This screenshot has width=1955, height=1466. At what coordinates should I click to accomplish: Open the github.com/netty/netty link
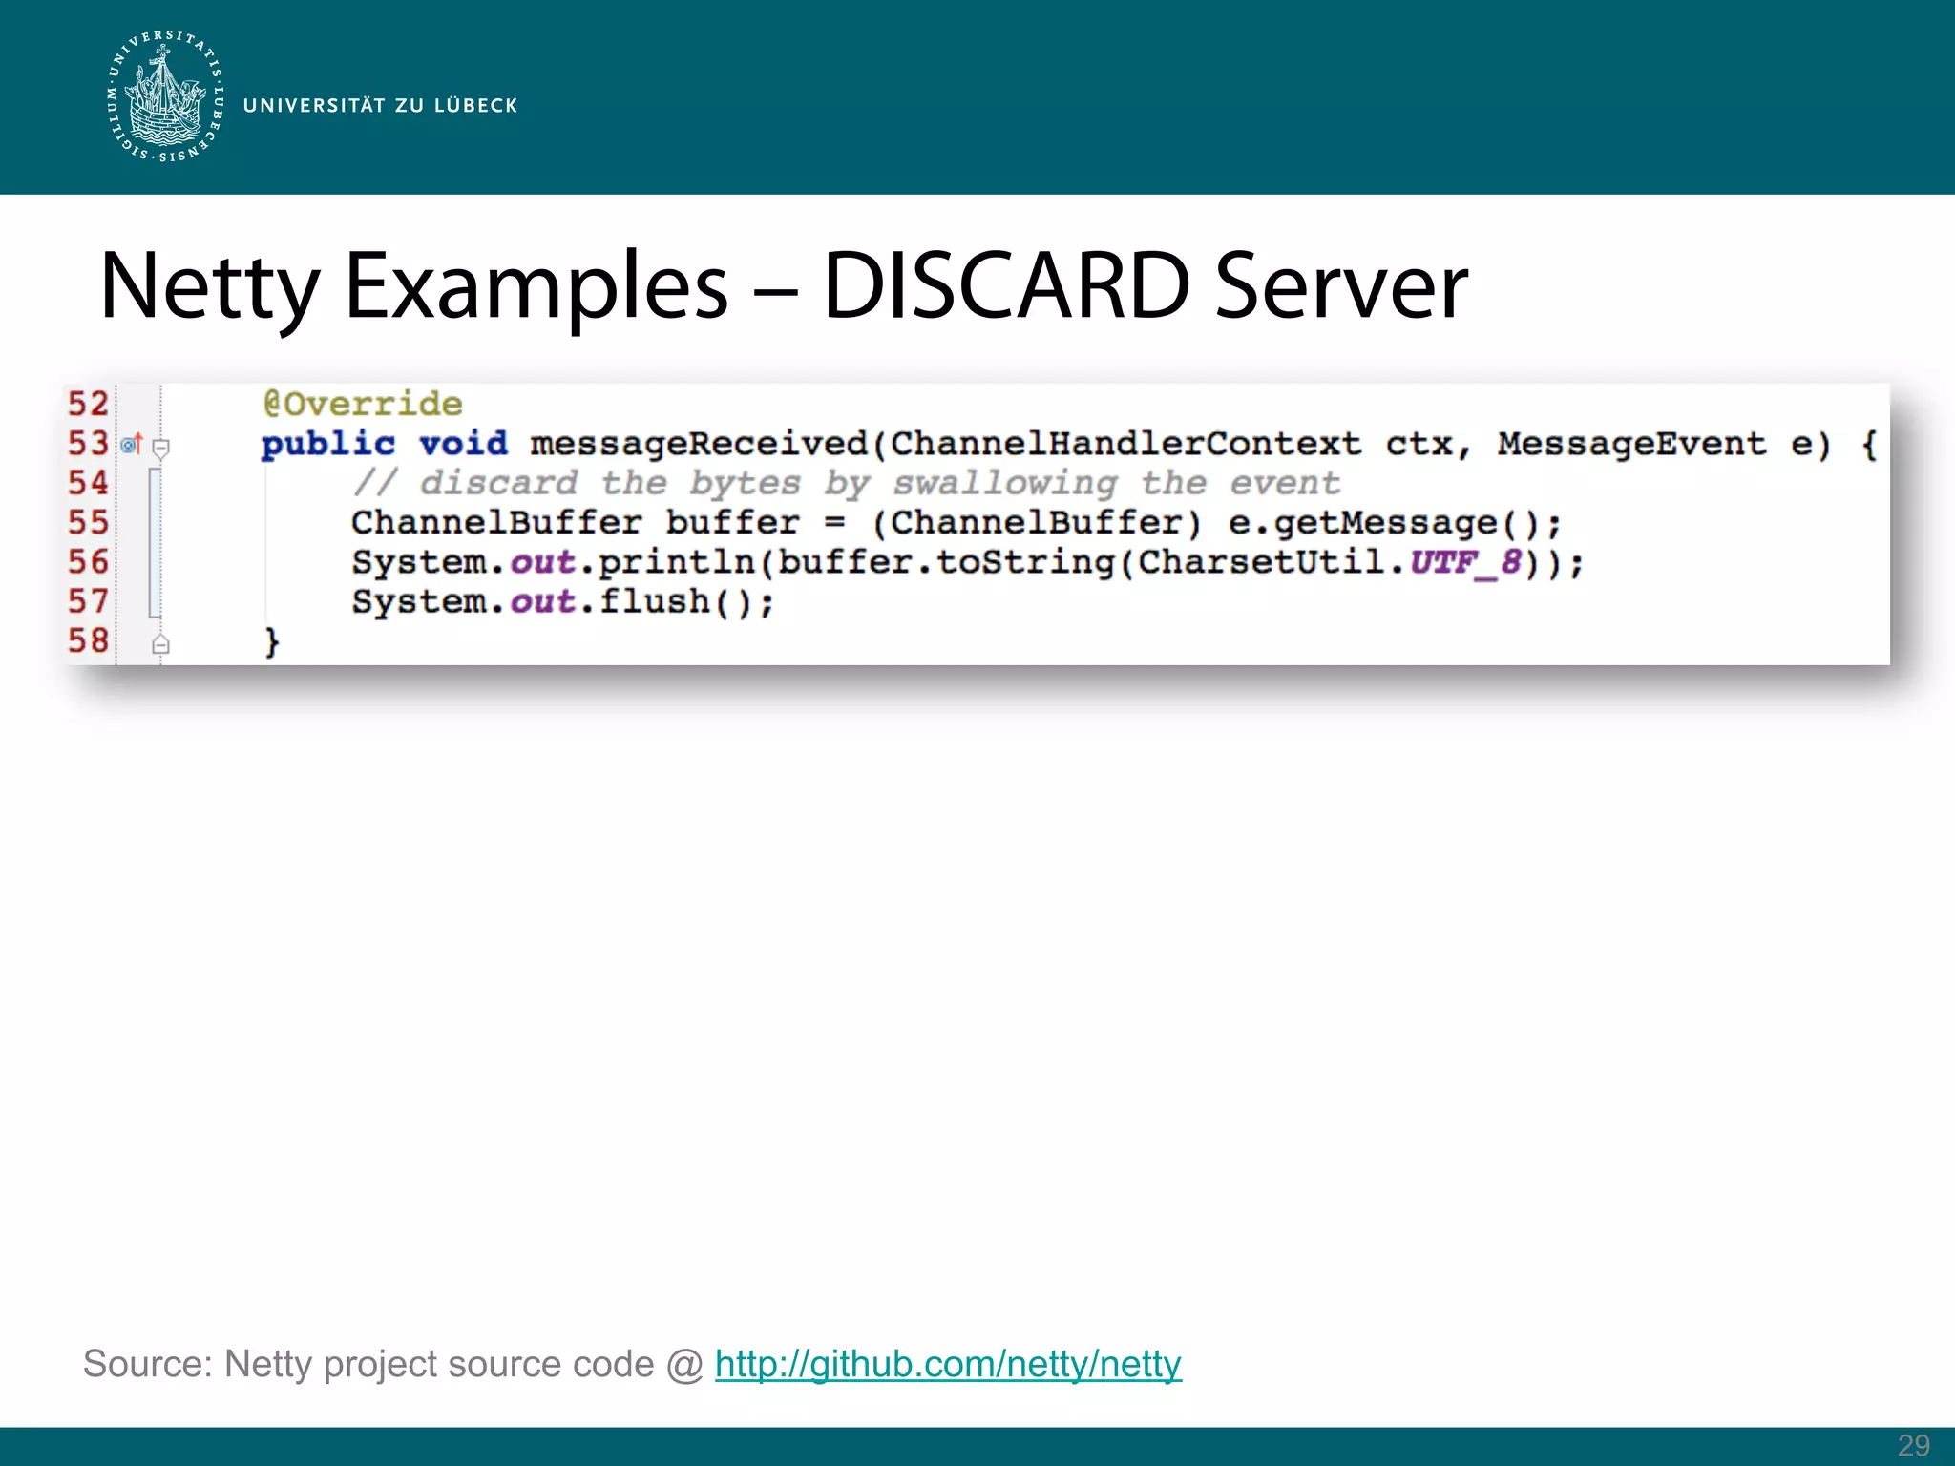947,1364
